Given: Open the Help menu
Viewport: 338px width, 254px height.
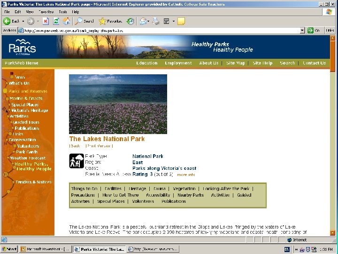Looking at the screenshot, I should click(x=76, y=12).
